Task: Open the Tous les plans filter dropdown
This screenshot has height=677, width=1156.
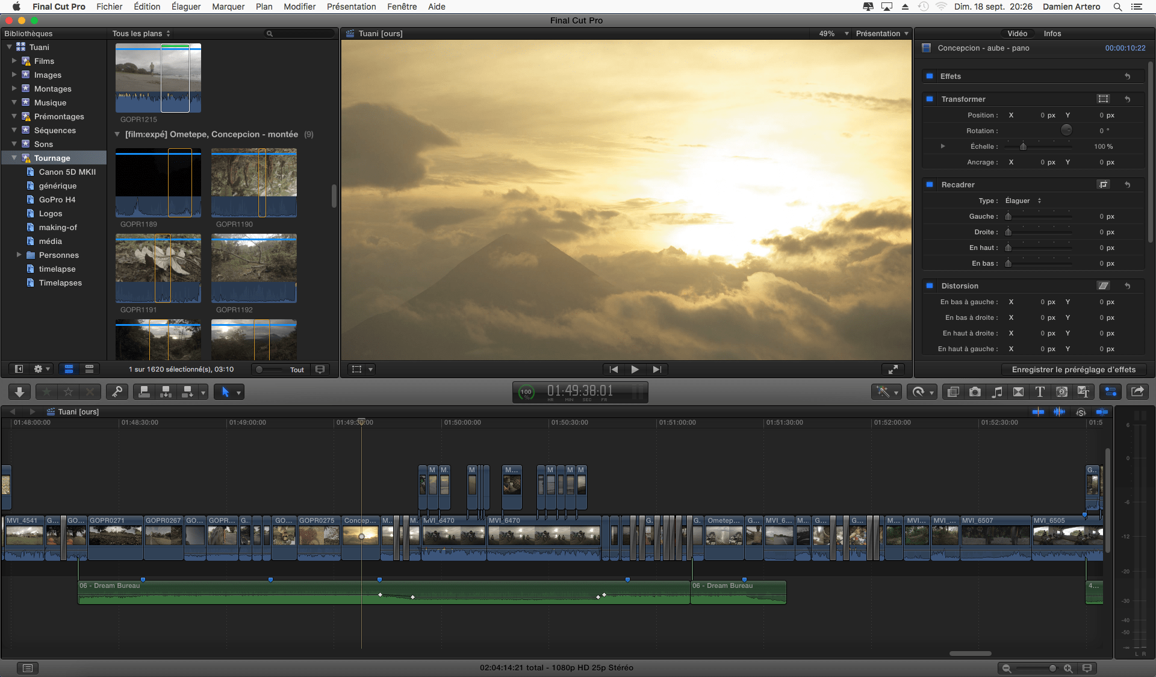Action: coord(141,34)
